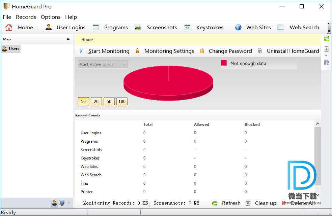Click the Web Sites globe icon
The width and height of the screenshot is (332, 216).
point(238,27)
